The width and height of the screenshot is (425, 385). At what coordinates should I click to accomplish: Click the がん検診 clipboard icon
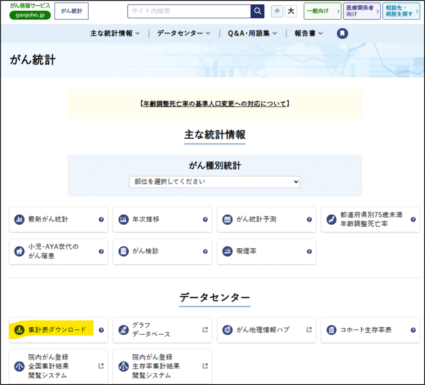(123, 251)
